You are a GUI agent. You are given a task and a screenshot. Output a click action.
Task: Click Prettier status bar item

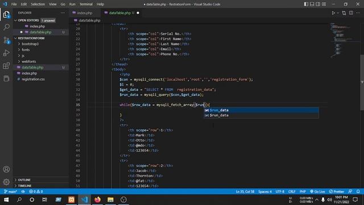[336, 191]
